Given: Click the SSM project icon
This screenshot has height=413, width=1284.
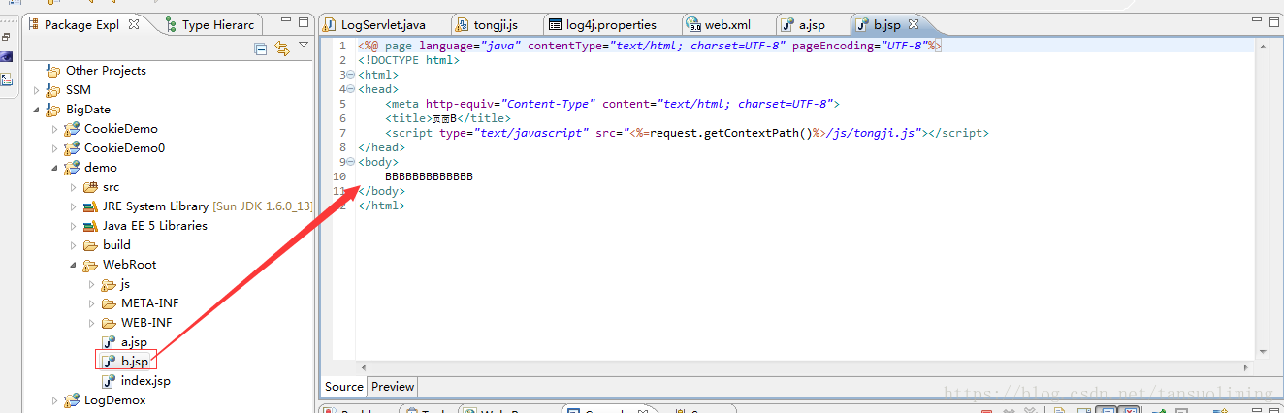Looking at the screenshot, I should tap(53, 90).
